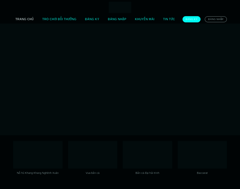Screen dimensions: 240x189
Task: Click the Nổ hũ Khang Khang Nghênh Xuân caption
Action: (x=38, y=173)
